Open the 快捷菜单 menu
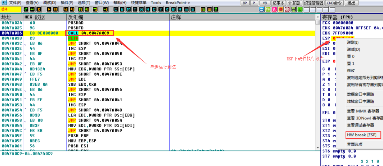 tap(139, 3)
